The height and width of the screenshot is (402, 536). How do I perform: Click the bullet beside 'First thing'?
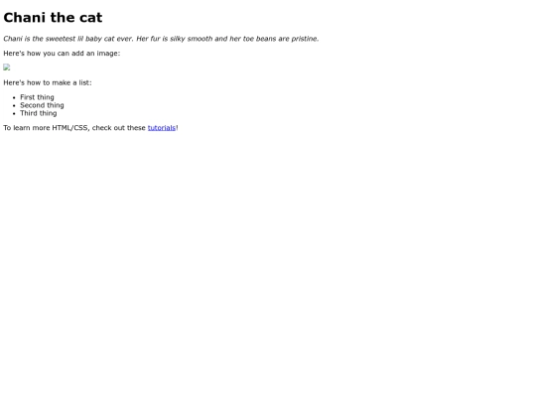(x=14, y=97)
